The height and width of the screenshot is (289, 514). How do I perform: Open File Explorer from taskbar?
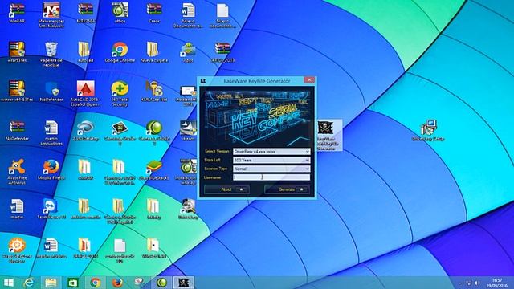[x=51, y=283]
